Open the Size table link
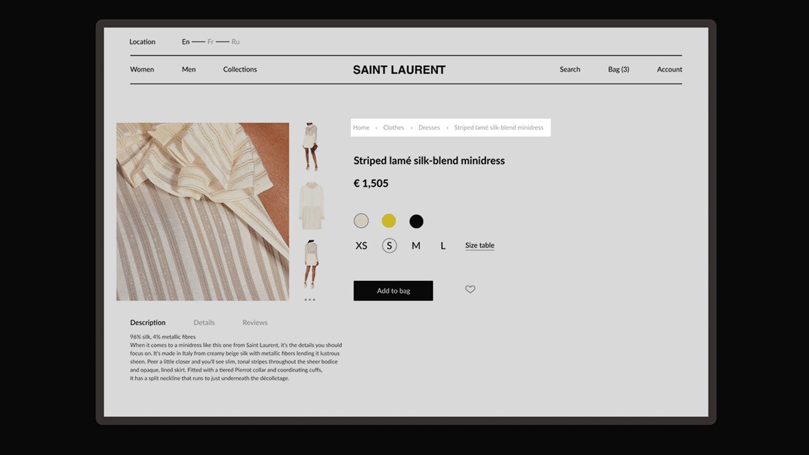The height and width of the screenshot is (455, 809). [x=480, y=245]
